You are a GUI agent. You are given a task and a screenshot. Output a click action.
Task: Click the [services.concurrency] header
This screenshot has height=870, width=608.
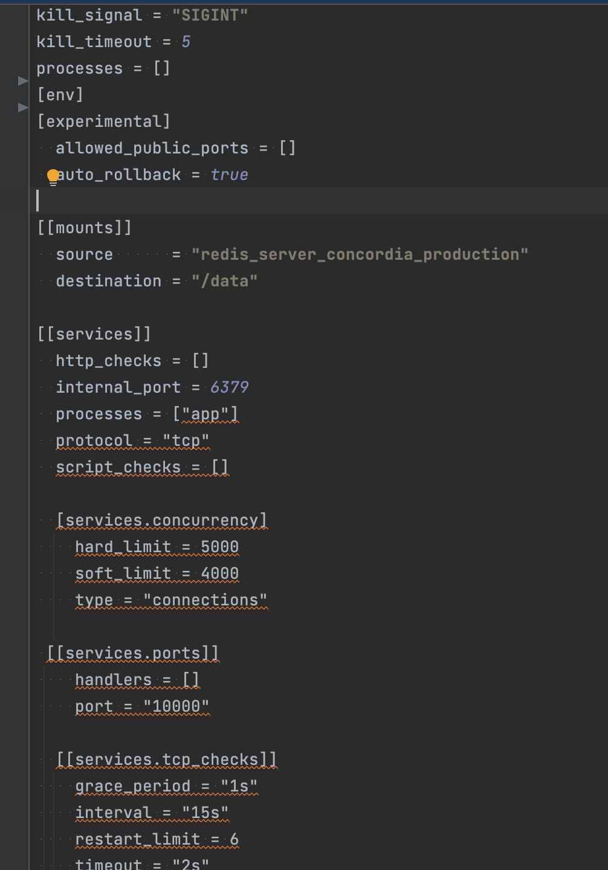(x=161, y=520)
